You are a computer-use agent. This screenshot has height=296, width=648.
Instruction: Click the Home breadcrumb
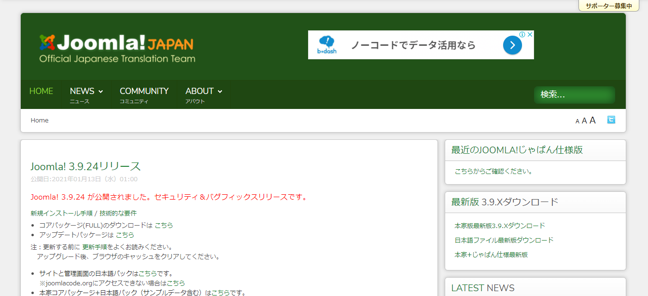pyautogui.click(x=40, y=121)
